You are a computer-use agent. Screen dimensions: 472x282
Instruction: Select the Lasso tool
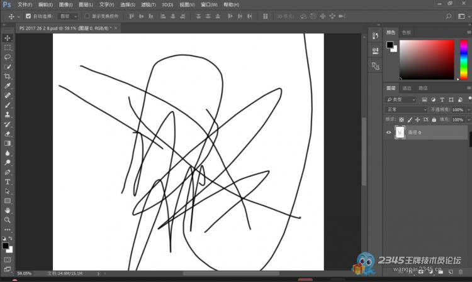8,57
